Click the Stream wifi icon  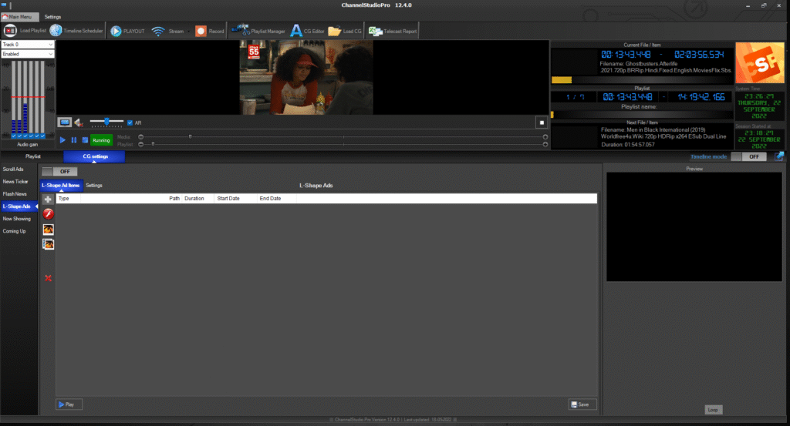click(157, 31)
